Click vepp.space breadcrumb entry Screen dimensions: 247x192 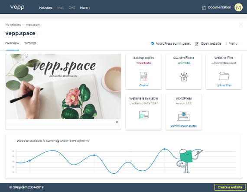pos(33,25)
